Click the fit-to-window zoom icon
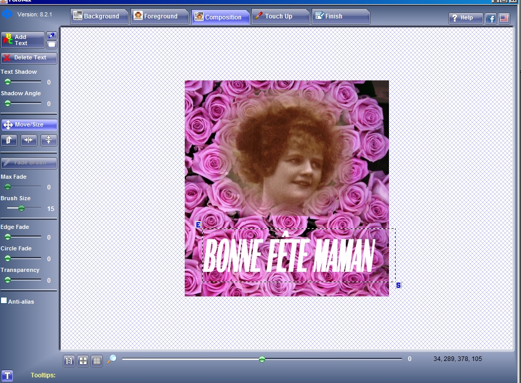521x383 pixels. (x=83, y=360)
